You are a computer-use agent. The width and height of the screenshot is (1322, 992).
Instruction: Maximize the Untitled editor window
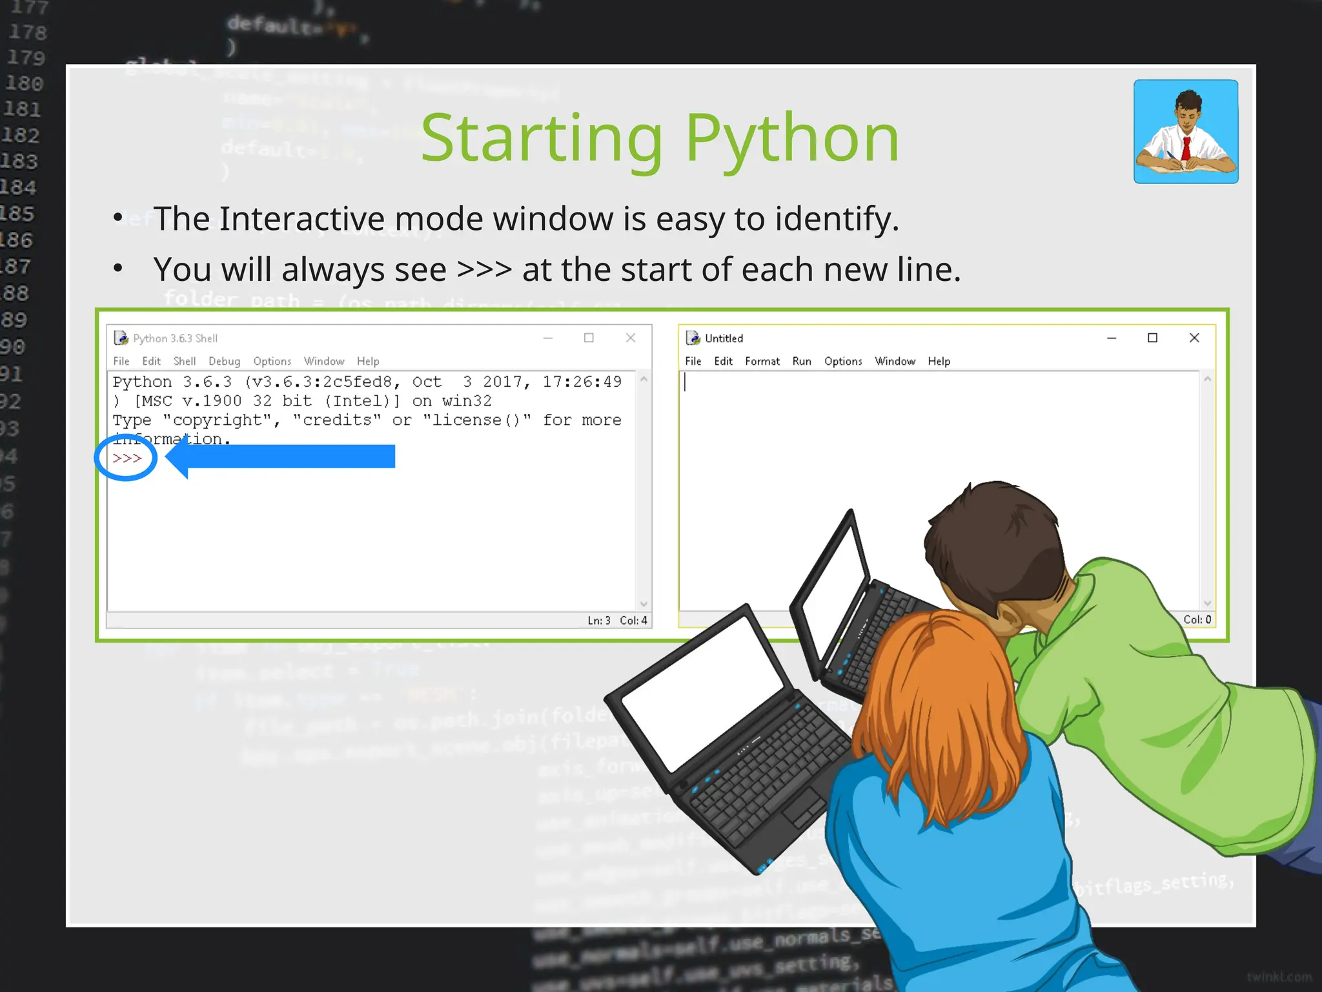[x=1152, y=338]
